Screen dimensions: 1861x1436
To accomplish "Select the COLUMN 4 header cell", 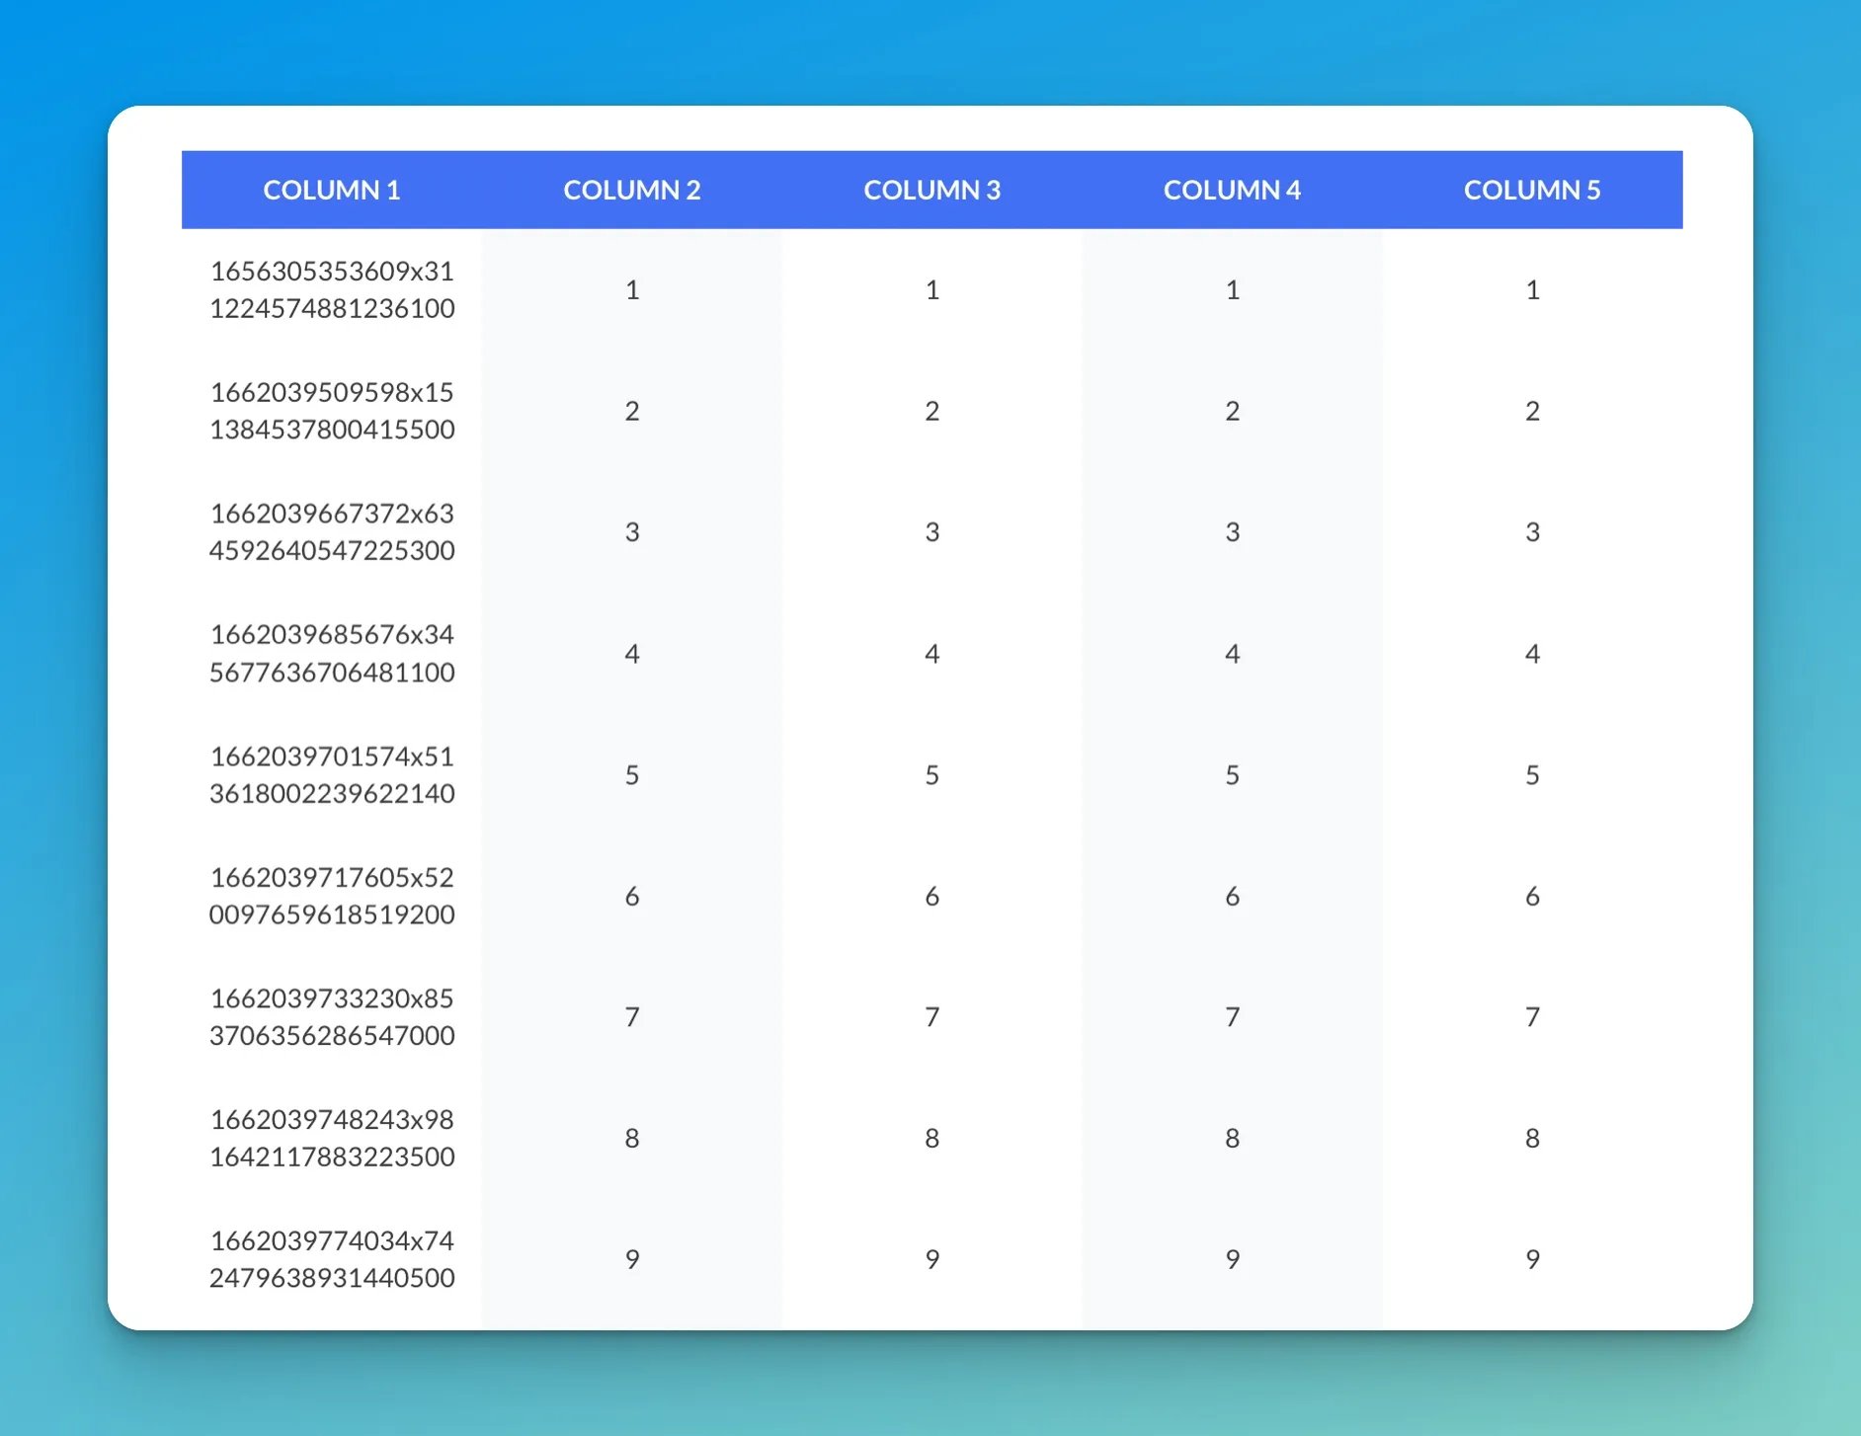I will [x=1232, y=190].
